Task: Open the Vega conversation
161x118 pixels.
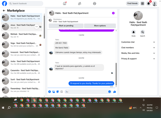Action: click(22, 45)
